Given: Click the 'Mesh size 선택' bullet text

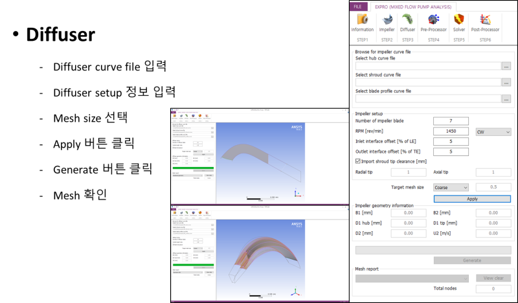Looking at the screenshot, I should tap(90, 118).
